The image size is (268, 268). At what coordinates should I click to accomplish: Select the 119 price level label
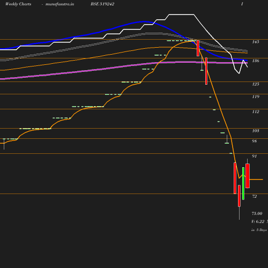[256, 96]
